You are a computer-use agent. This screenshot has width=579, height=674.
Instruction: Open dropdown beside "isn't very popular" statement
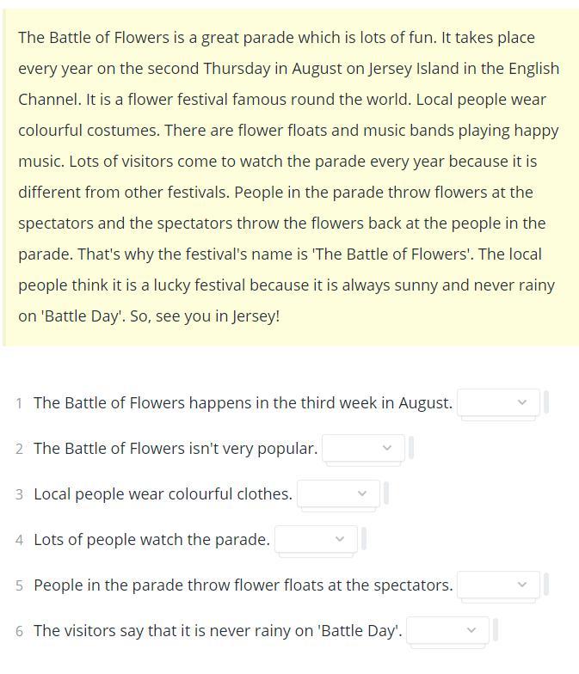click(363, 449)
